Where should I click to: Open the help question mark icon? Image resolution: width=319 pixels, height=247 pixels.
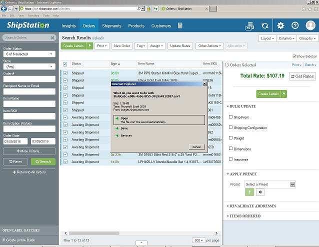(x=295, y=25)
